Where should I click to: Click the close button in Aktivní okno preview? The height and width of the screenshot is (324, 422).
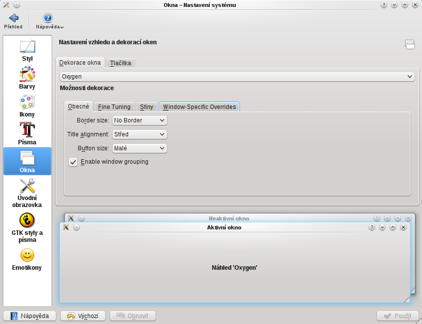[403, 227]
